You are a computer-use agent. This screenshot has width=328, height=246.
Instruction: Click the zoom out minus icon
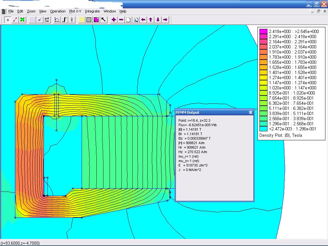(121, 20)
